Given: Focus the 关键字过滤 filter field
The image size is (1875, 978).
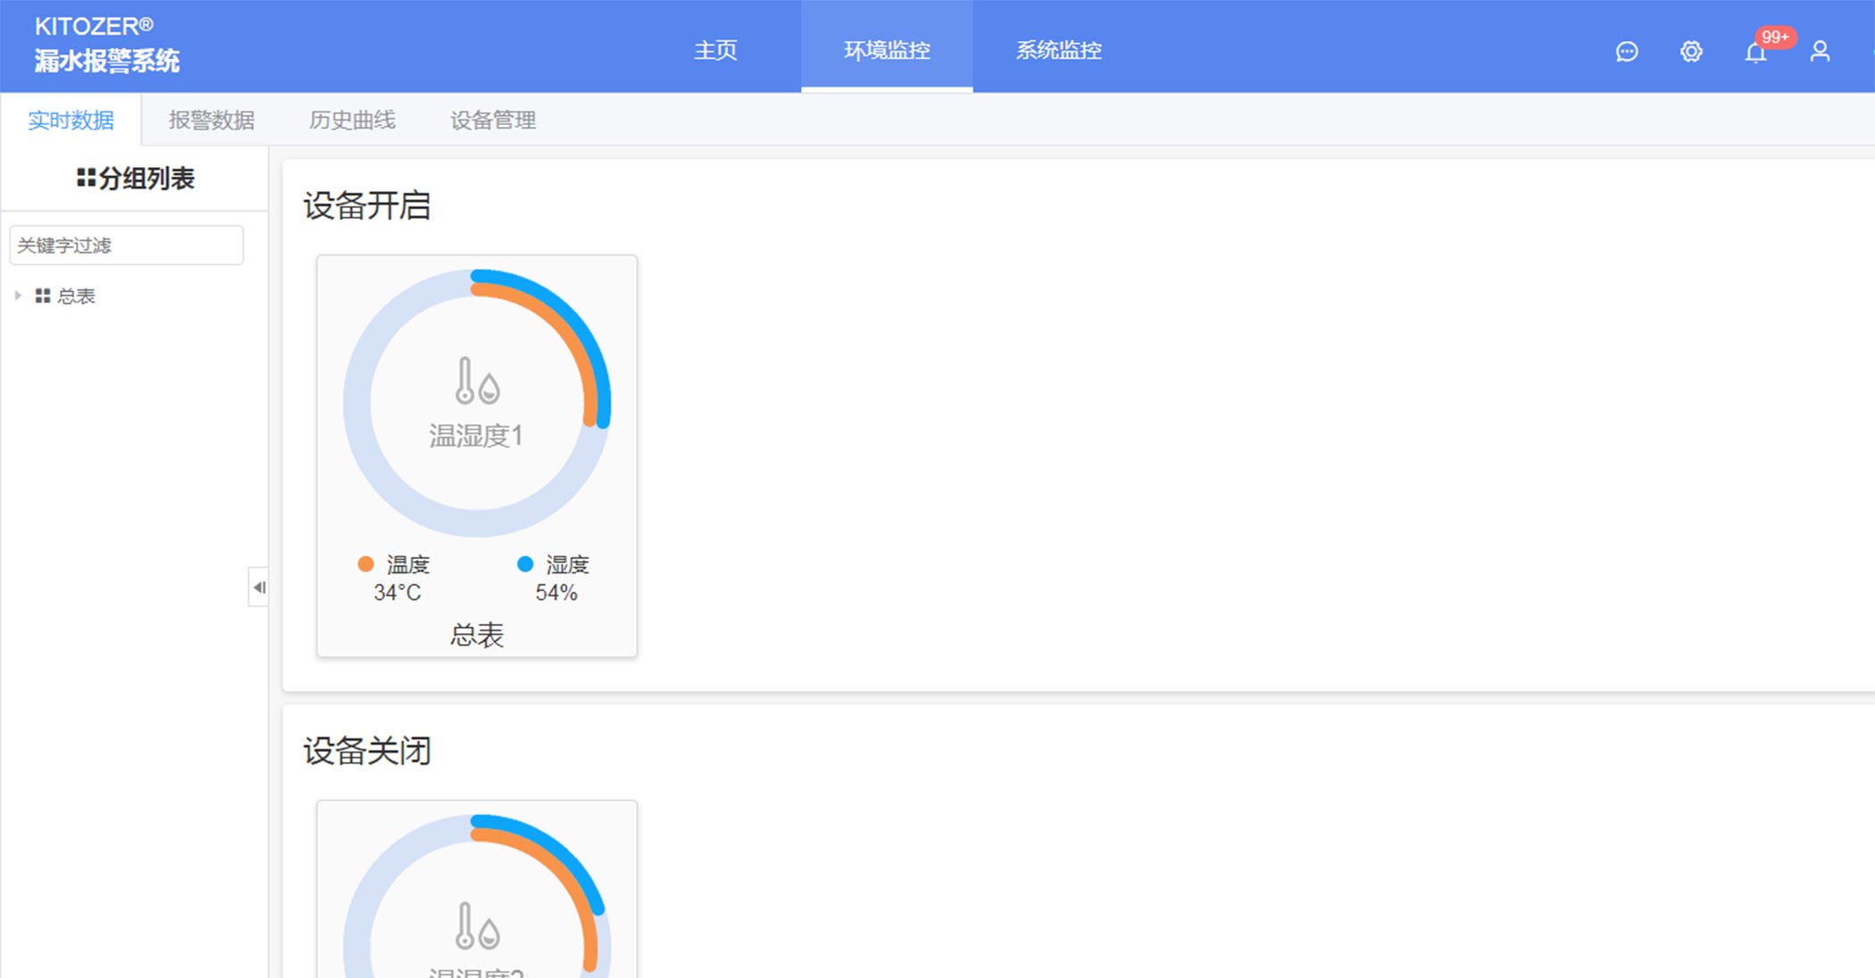Looking at the screenshot, I should coord(126,245).
